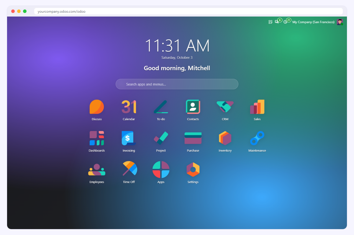Click the Good morning, Mitchell greeting
The height and width of the screenshot is (235, 354).
click(x=177, y=68)
